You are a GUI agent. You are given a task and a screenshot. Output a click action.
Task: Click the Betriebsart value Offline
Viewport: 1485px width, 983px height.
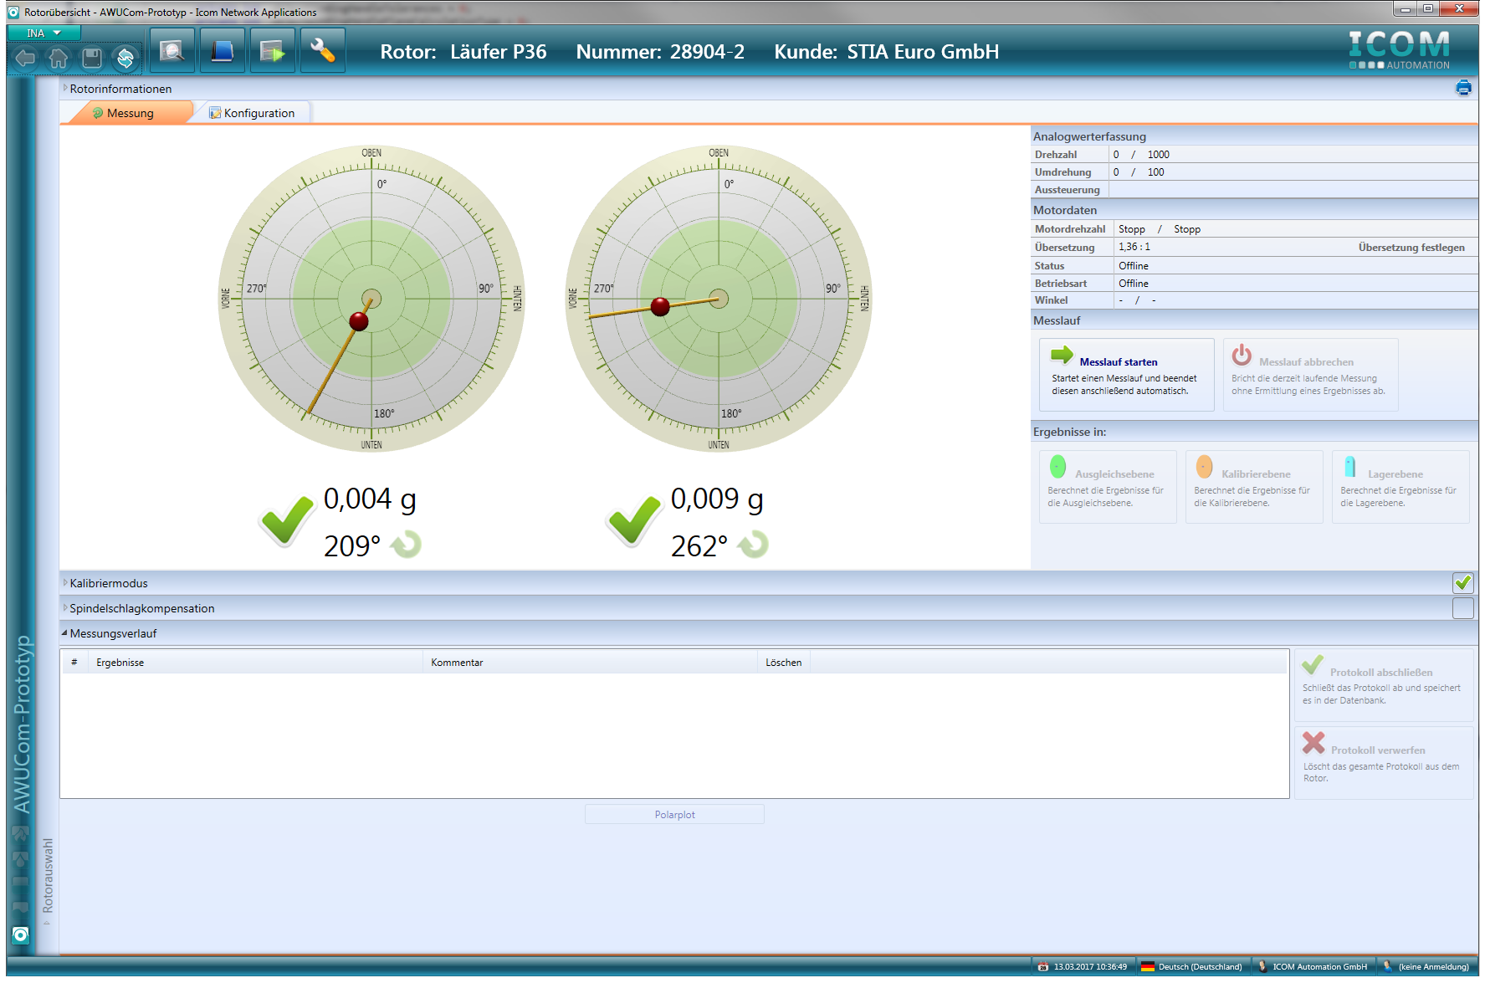coord(1134,284)
